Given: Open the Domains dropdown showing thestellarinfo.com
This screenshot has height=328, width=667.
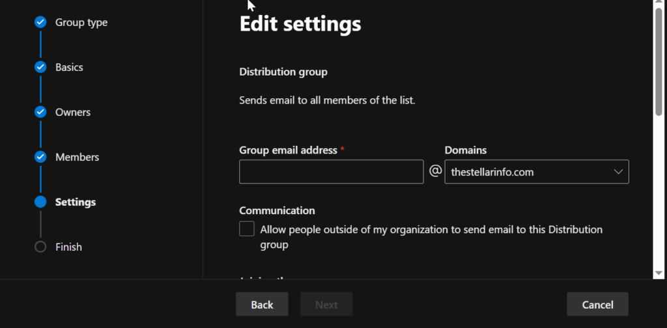Looking at the screenshot, I should coord(536,172).
